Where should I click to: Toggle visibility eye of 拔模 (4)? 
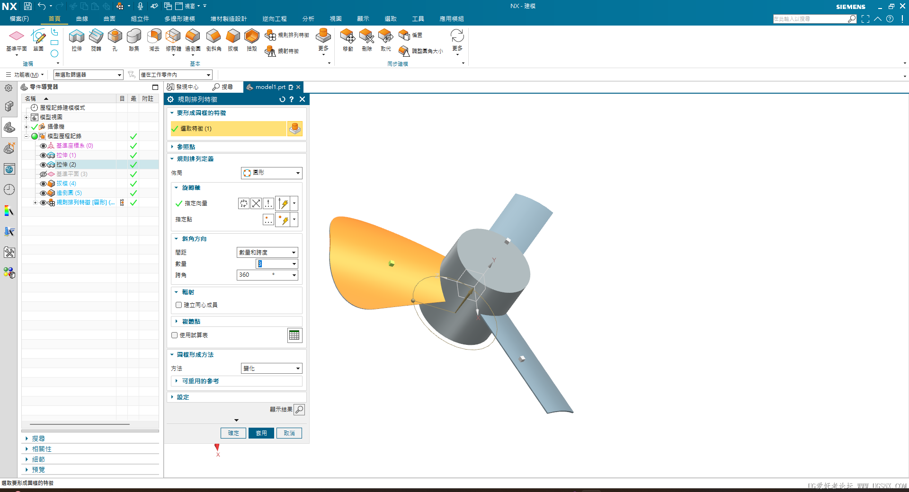pyautogui.click(x=43, y=184)
